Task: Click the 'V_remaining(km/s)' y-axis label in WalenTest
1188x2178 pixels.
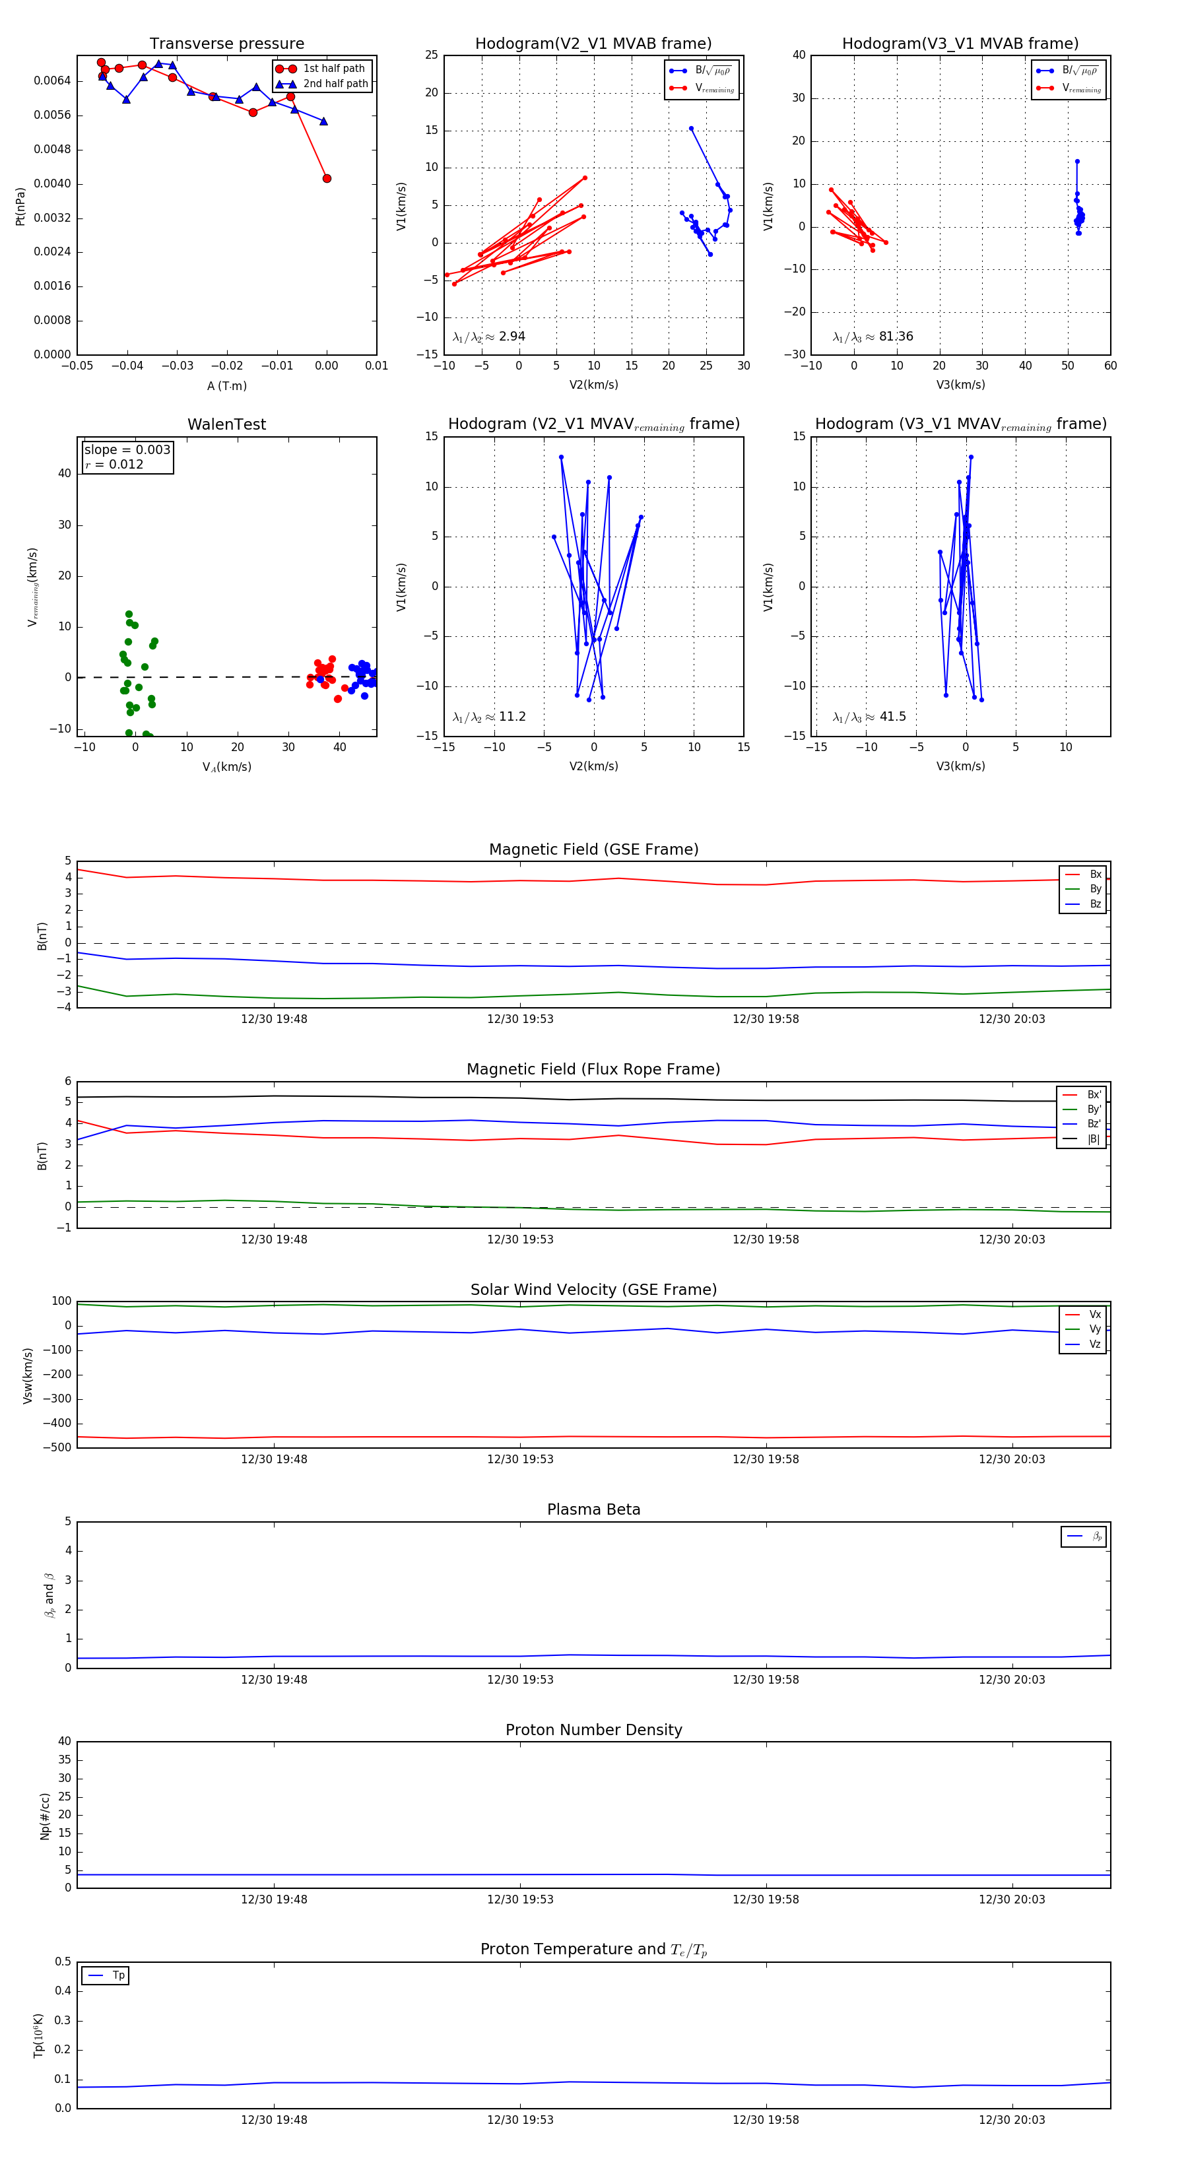Action: tap(33, 587)
